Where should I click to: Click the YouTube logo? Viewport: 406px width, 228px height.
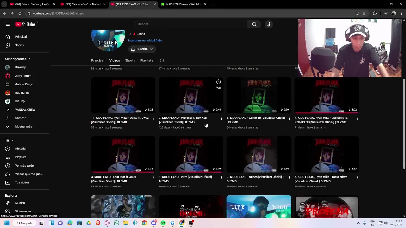tap(25, 24)
